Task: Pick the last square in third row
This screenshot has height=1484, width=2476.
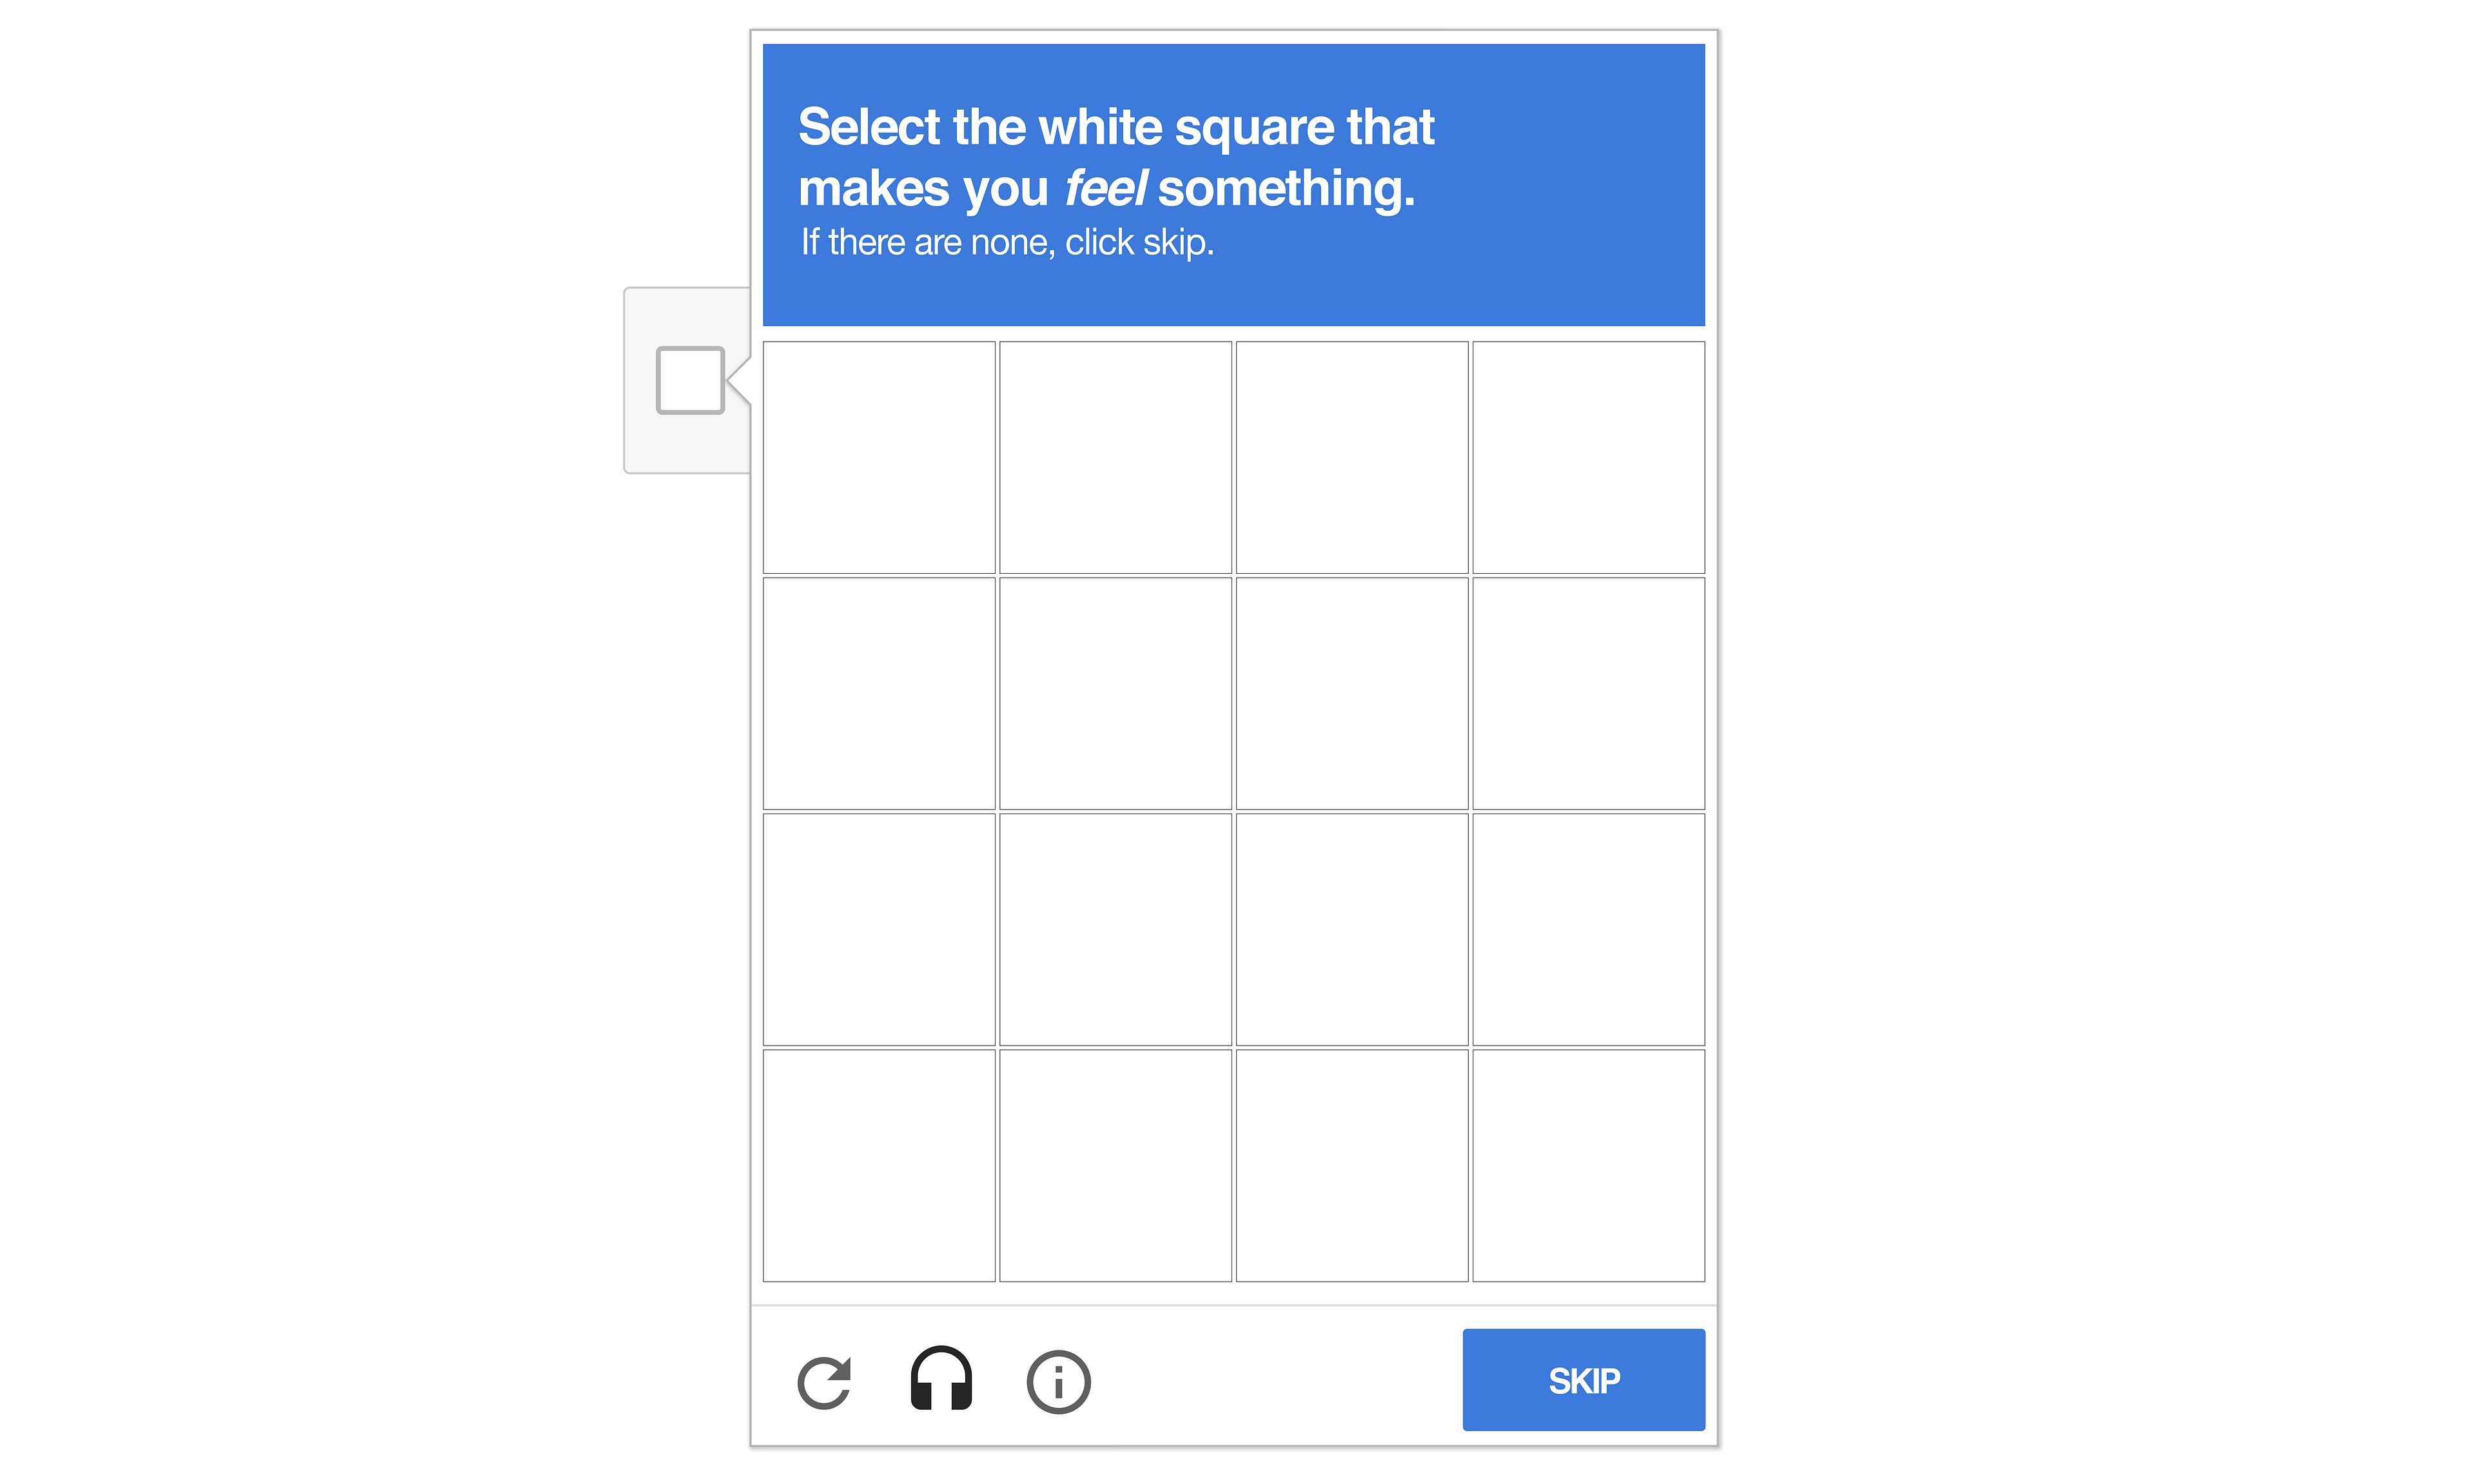Action: [x=1588, y=929]
